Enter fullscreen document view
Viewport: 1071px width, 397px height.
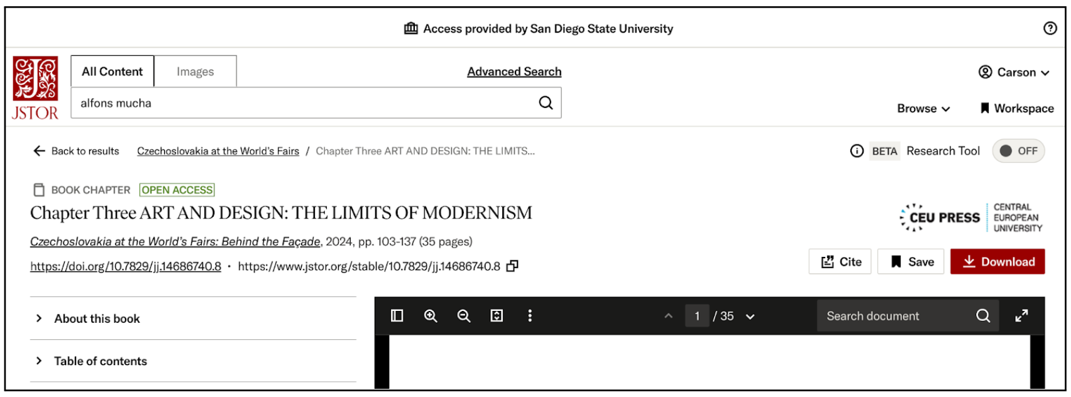[1022, 316]
